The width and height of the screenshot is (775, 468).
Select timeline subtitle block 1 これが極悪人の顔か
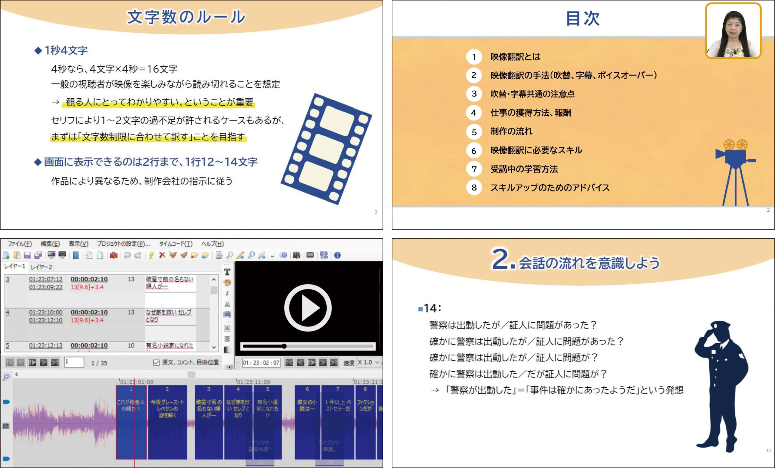131,422
